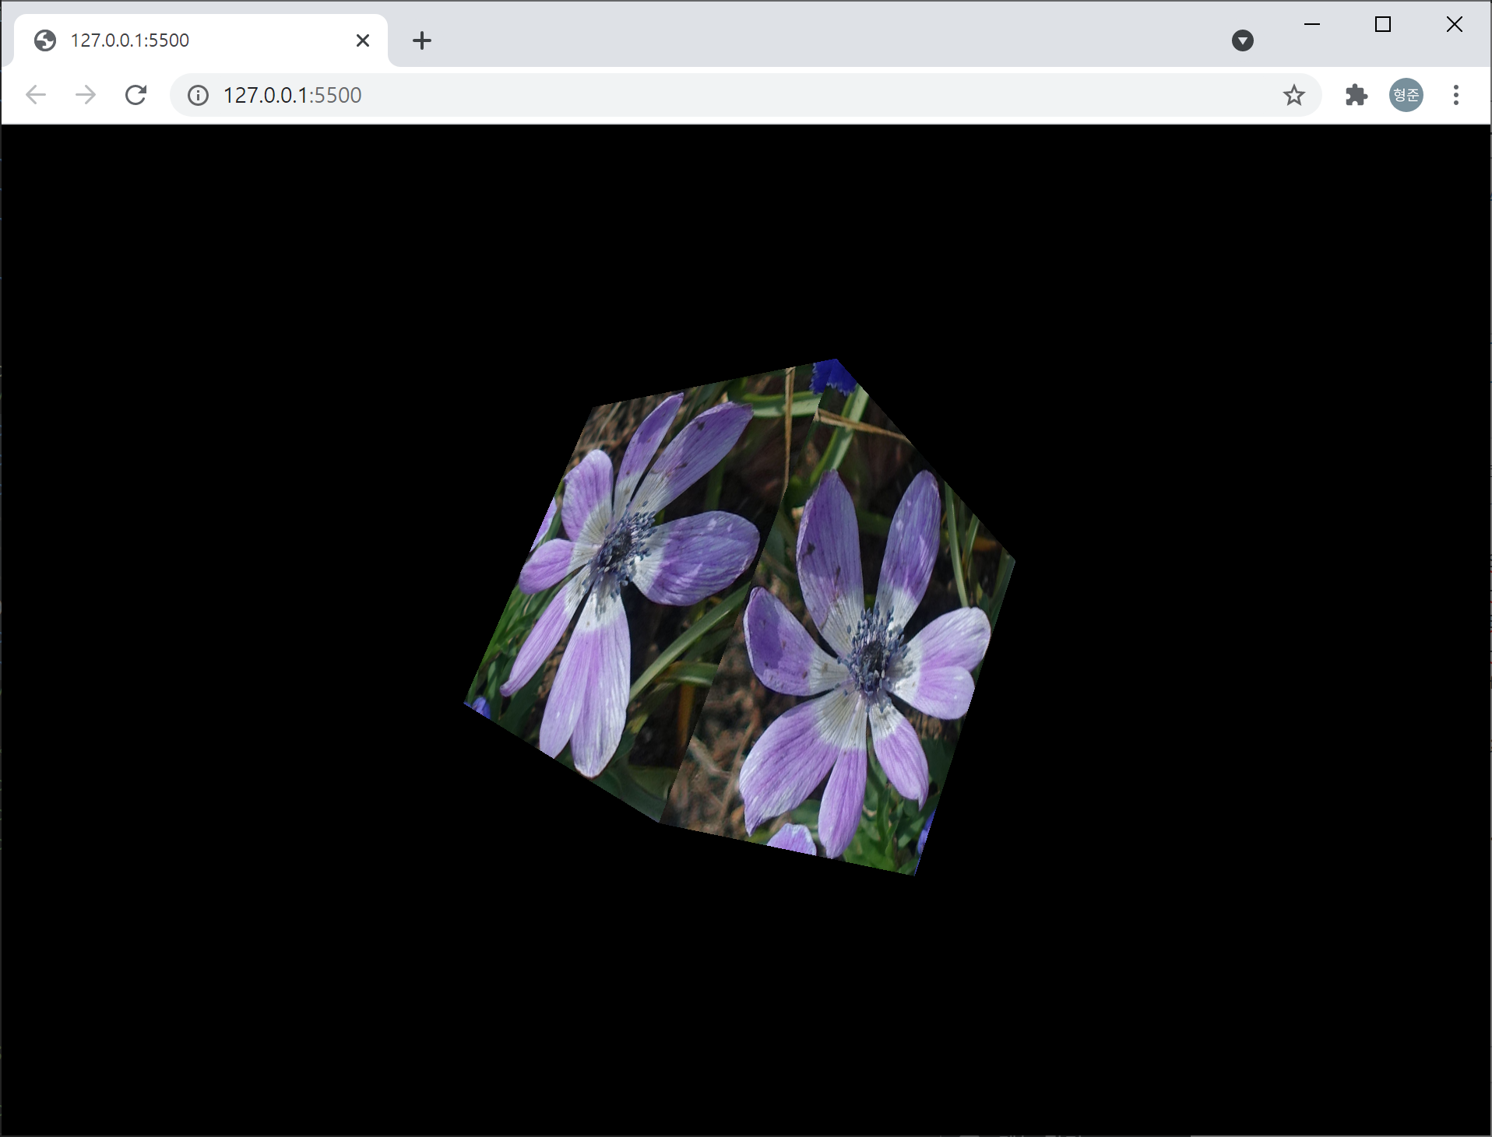Minimize the Chrome window
This screenshot has height=1137, width=1492.
coord(1312,25)
